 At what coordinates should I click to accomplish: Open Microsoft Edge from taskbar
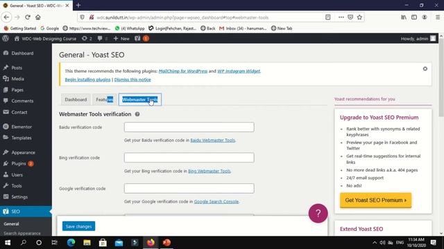pyautogui.click(x=71, y=243)
